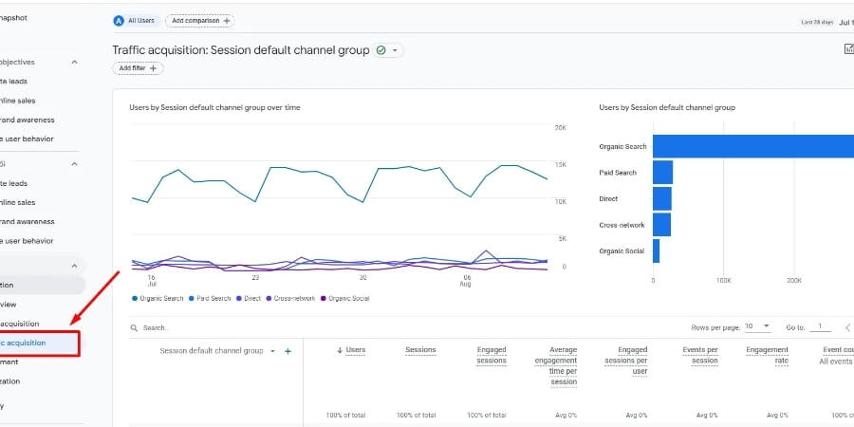Viewport: 854px width, 427px height.
Task: Click the line chart title over time
Action: point(214,108)
